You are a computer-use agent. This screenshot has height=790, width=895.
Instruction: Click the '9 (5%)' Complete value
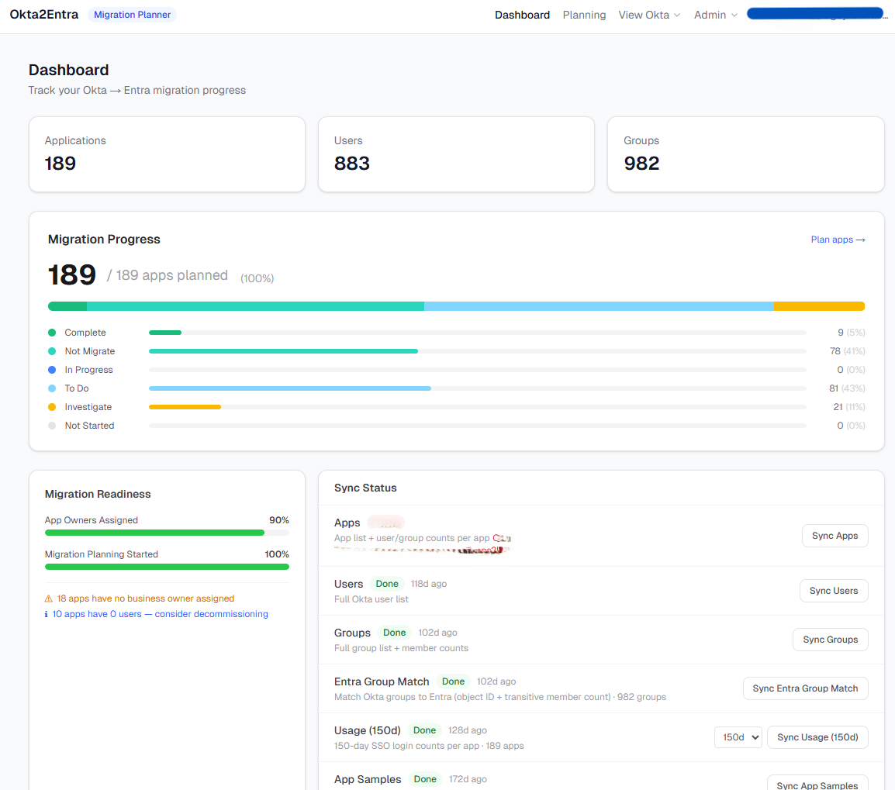pyautogui.click(x=851, y=333)
